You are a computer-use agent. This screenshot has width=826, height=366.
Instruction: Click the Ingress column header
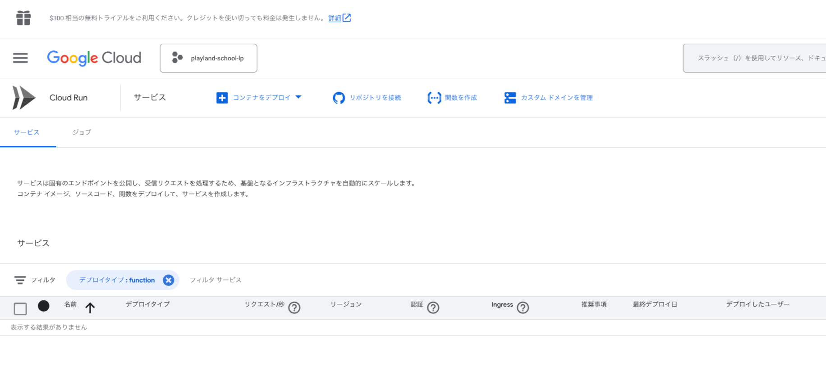pyautogui.click(x=502, y=304)
